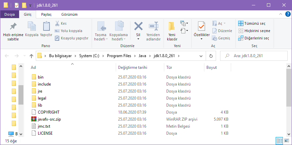Click the Sil delete X icon

138,26
